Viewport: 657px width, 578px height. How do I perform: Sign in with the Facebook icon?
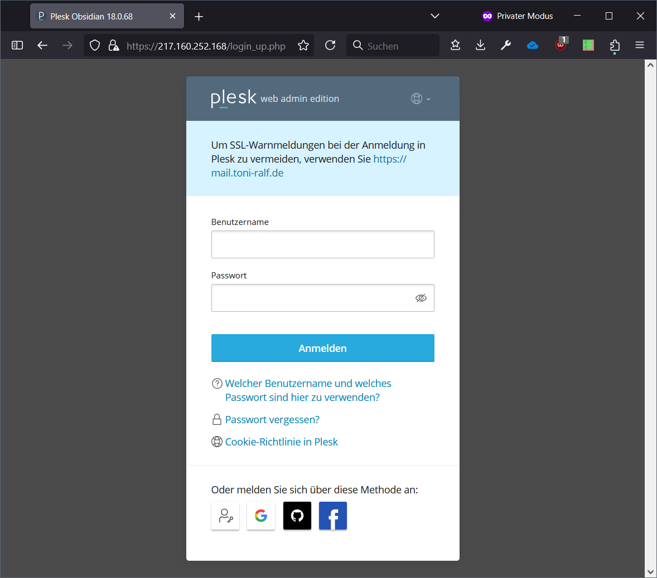333,515
